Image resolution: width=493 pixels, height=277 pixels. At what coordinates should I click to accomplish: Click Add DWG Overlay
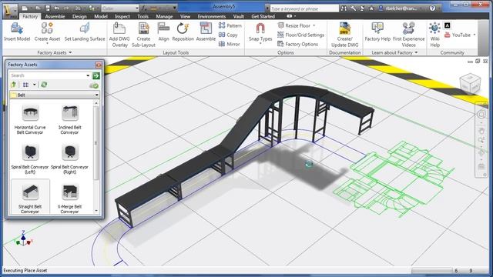[119, 35]
